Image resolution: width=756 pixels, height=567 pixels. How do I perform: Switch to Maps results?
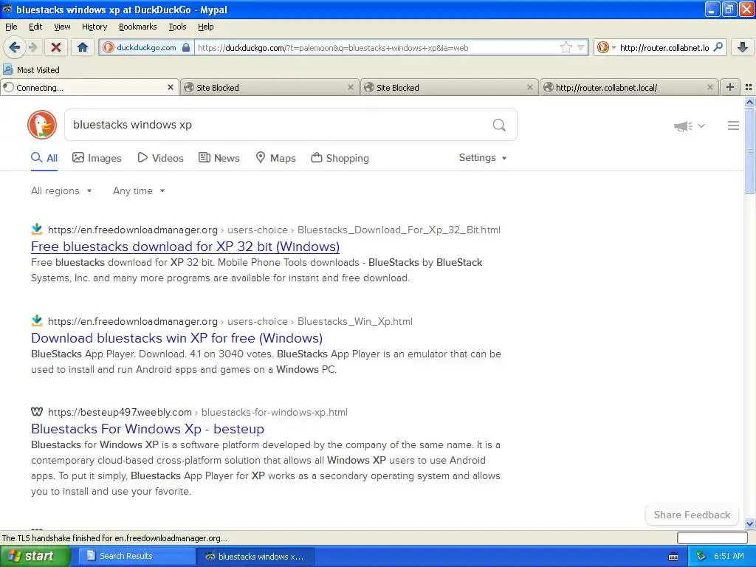[x=275, y=158]
